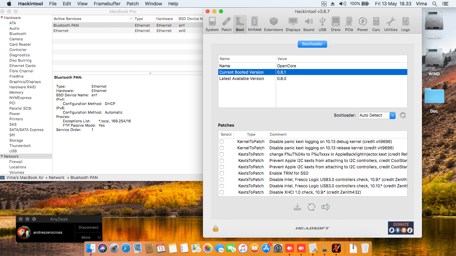Open the USB section in Hackintool
Screen dimensions: 456x256
click(x=322, y=24)
